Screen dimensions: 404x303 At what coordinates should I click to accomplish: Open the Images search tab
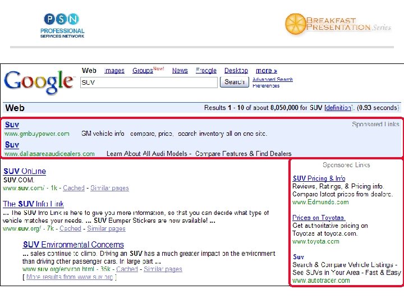114,70
